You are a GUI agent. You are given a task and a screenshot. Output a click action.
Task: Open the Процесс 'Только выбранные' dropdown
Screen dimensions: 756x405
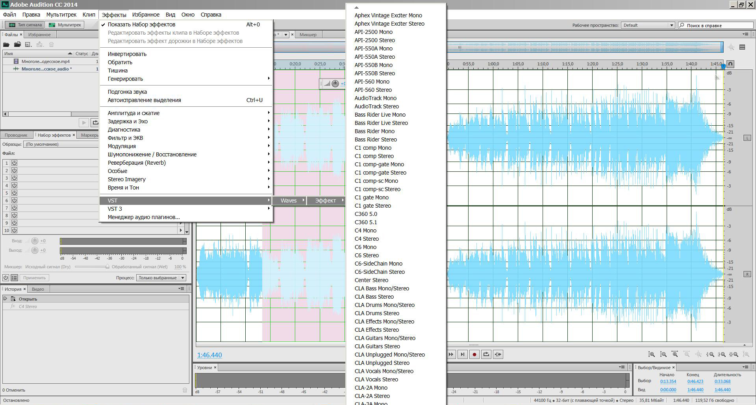pos(161,278)
